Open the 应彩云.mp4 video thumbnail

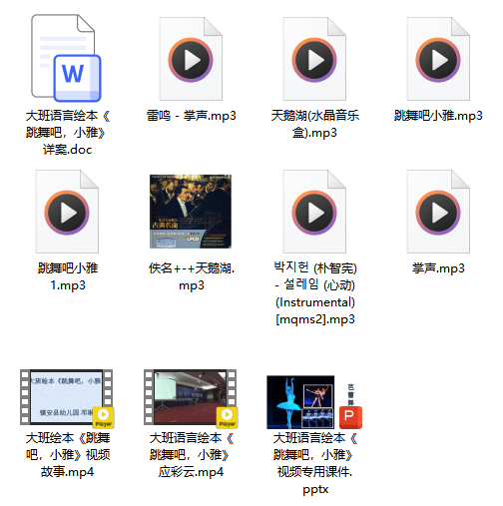click(190, 397)
